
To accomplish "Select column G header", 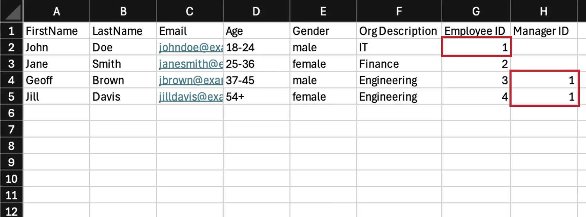I will point(476,11).
